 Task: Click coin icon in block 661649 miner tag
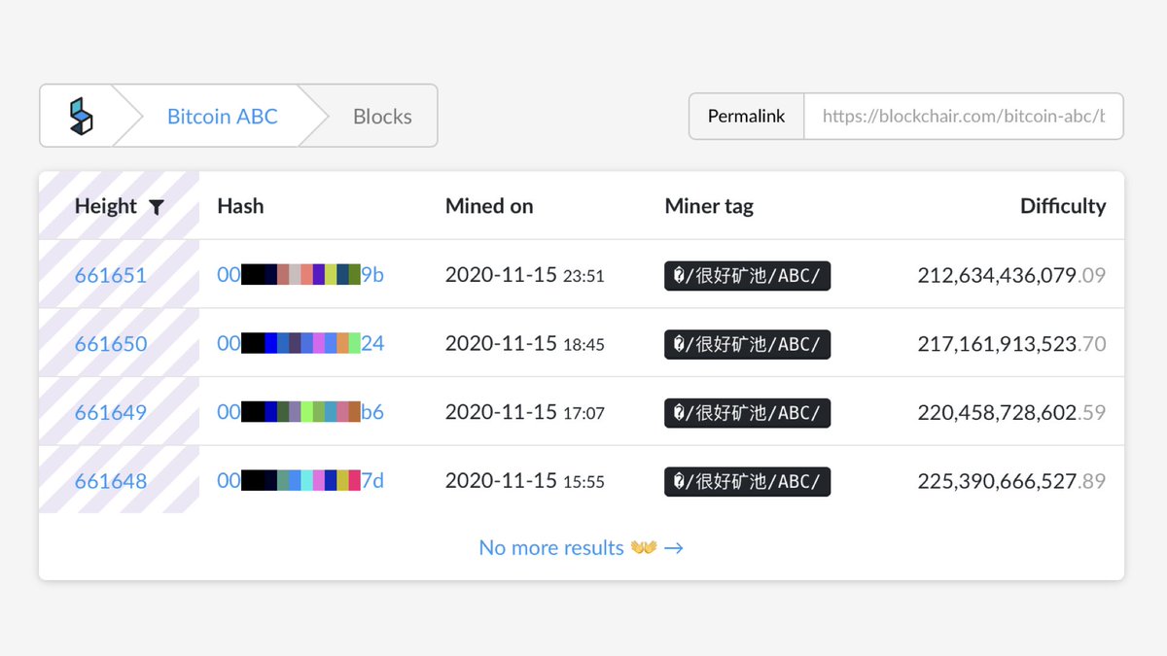pyautogui.click(x=678, y=412)
